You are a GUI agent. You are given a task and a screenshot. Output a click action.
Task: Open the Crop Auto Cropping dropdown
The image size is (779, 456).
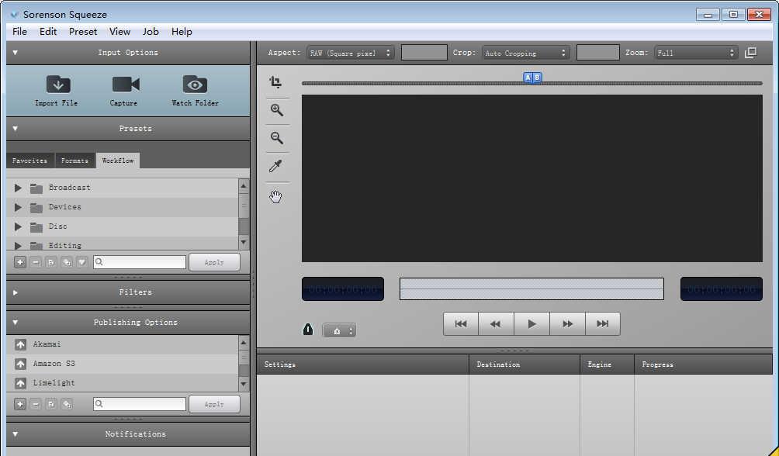pos(525,53)
